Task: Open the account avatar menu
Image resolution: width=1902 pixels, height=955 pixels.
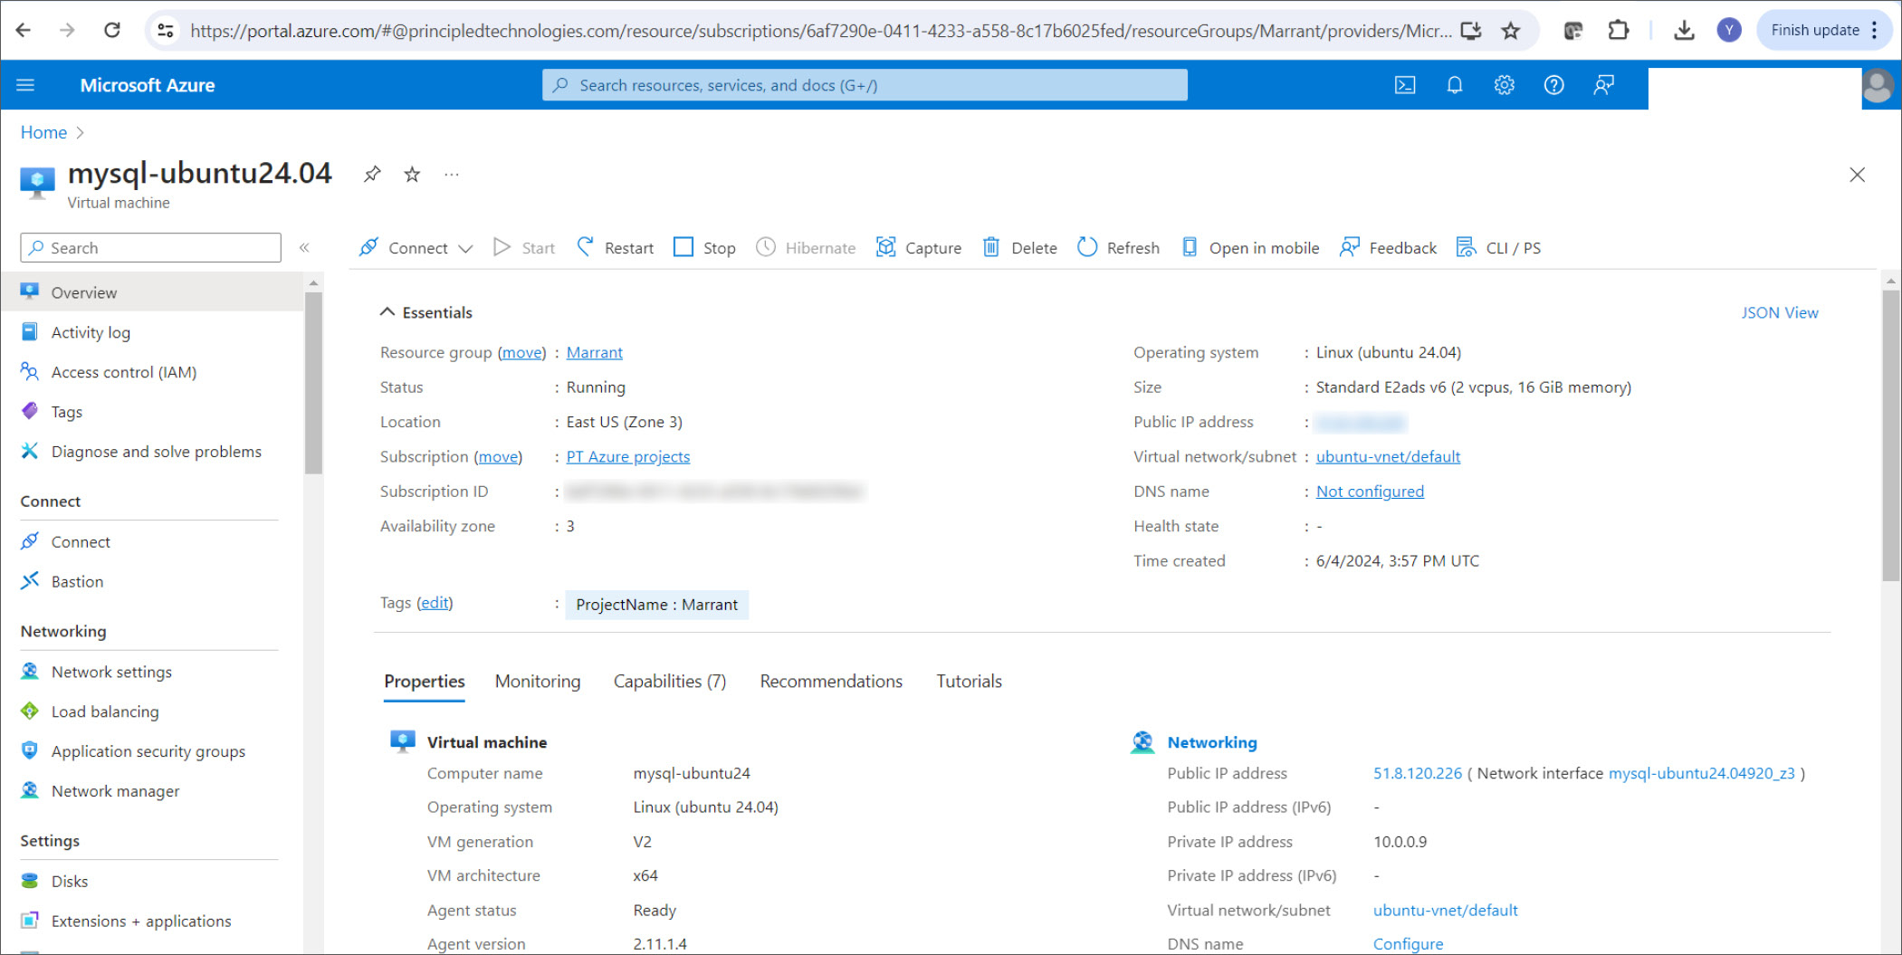Action: (x=1877, y=86)
